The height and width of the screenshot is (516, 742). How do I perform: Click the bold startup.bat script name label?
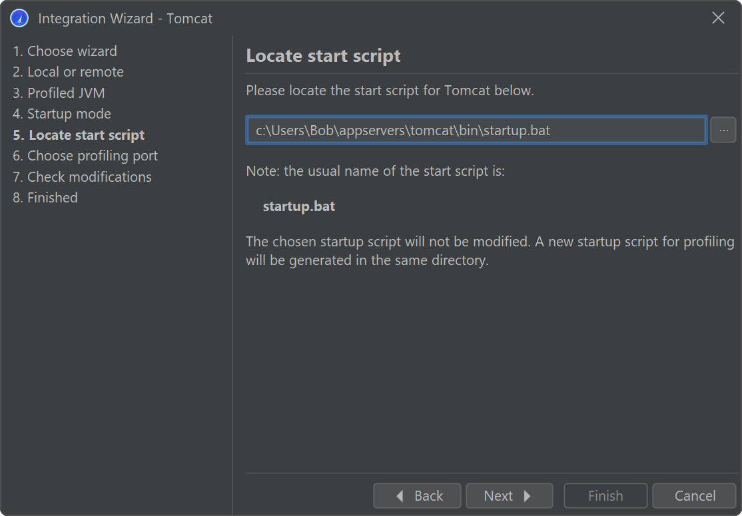[x=299, y=206]
